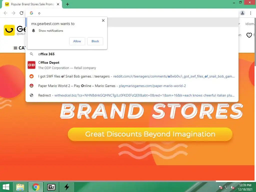Click the globe icon beside Redirect

click(x=31, y=95)
